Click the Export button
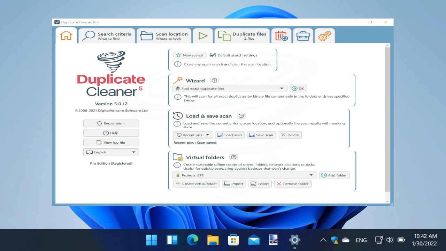The width and height of the screenshot is (446, 251). (260, 184)
